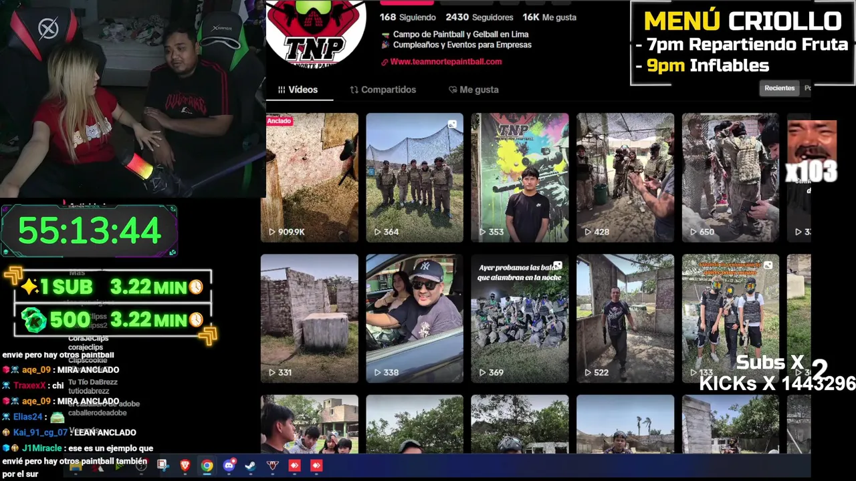Click the J1Miracle username in chat

(42, 448)
